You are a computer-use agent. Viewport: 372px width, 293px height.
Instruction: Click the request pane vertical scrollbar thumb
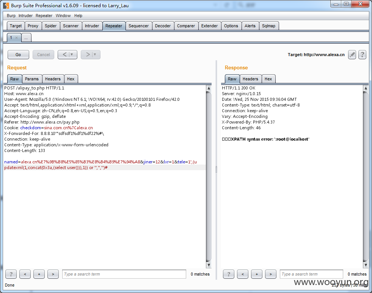(209, 177)
